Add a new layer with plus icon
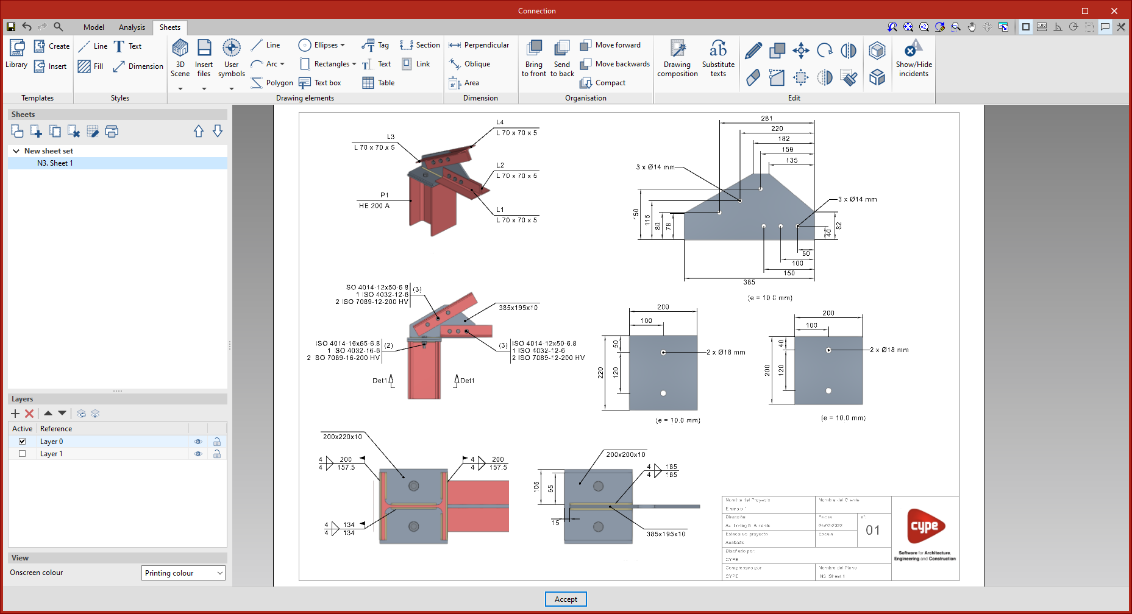This screenshot has width=1132, height=614. 15,414
